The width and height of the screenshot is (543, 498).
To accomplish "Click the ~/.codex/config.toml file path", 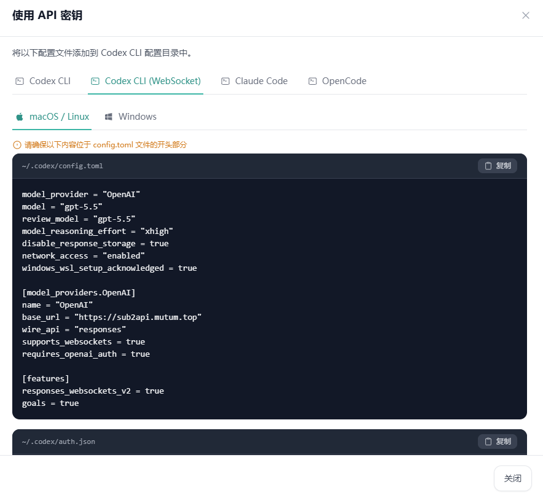I will [62, 166].
